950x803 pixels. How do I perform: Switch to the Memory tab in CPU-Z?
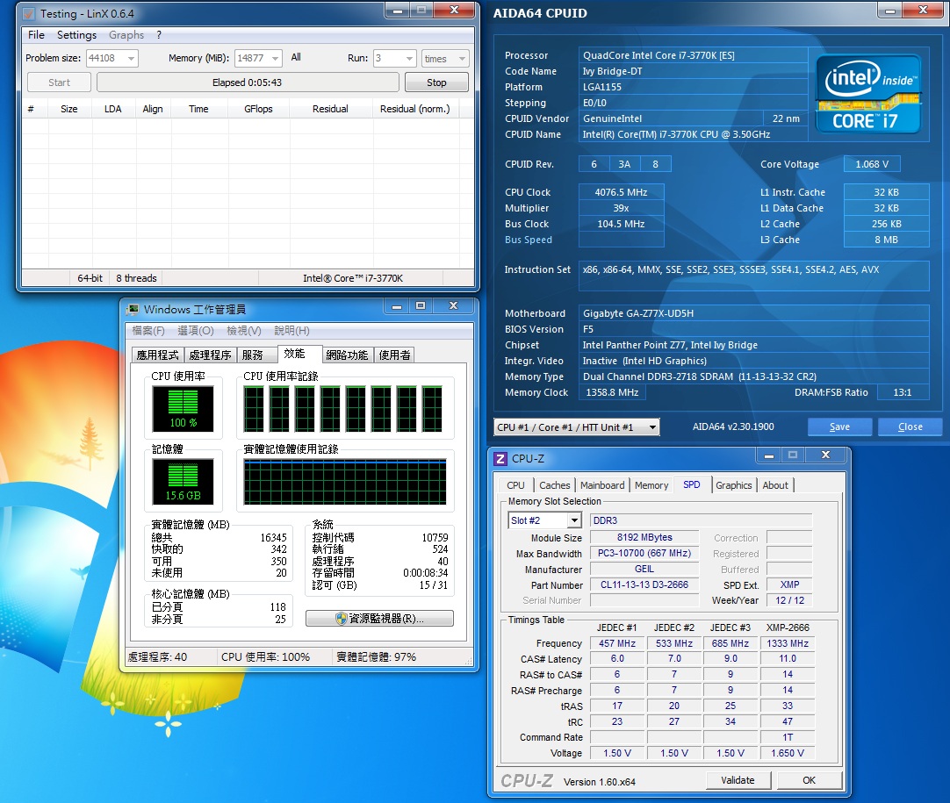tap(651, 485)
